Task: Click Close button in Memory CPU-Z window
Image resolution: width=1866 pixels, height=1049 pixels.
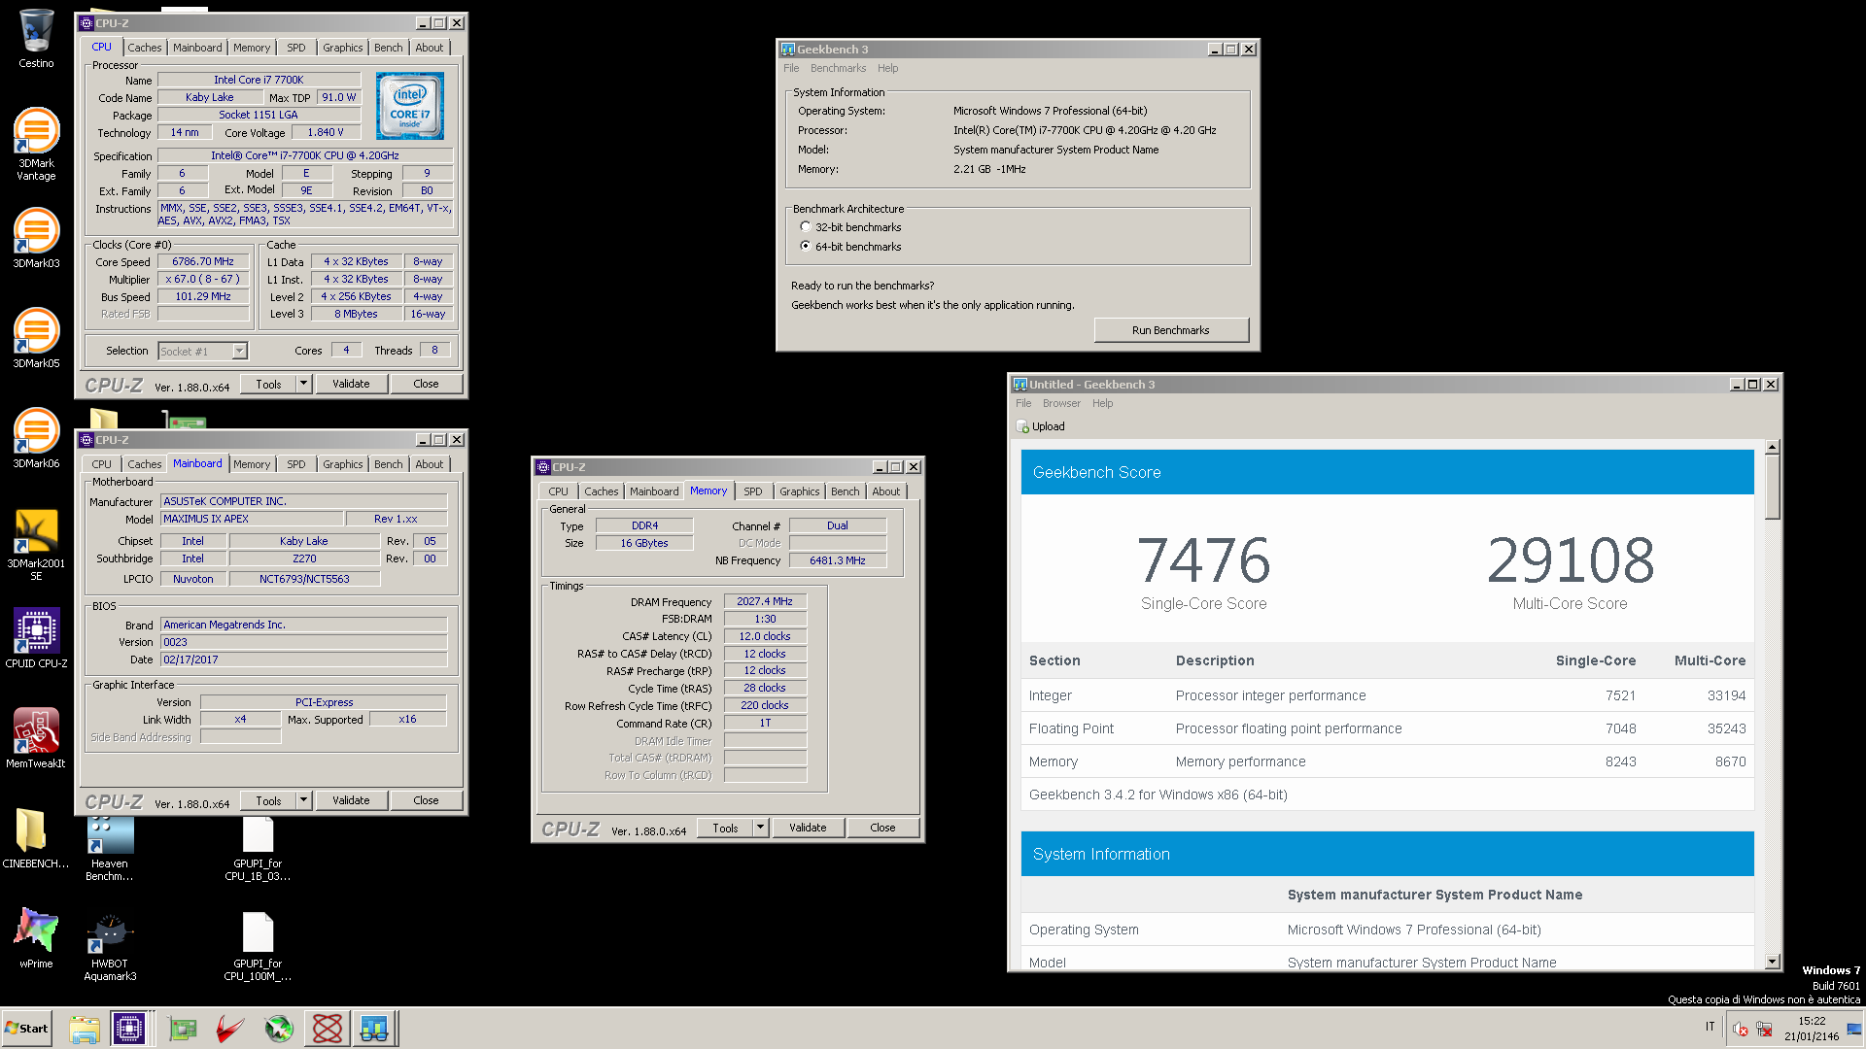Action: [x=882, y=828]
